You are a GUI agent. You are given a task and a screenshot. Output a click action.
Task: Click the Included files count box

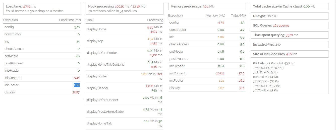[x=289, y=45]
